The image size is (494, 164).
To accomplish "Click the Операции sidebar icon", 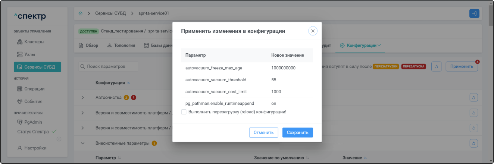I will [x=20, y=89].
